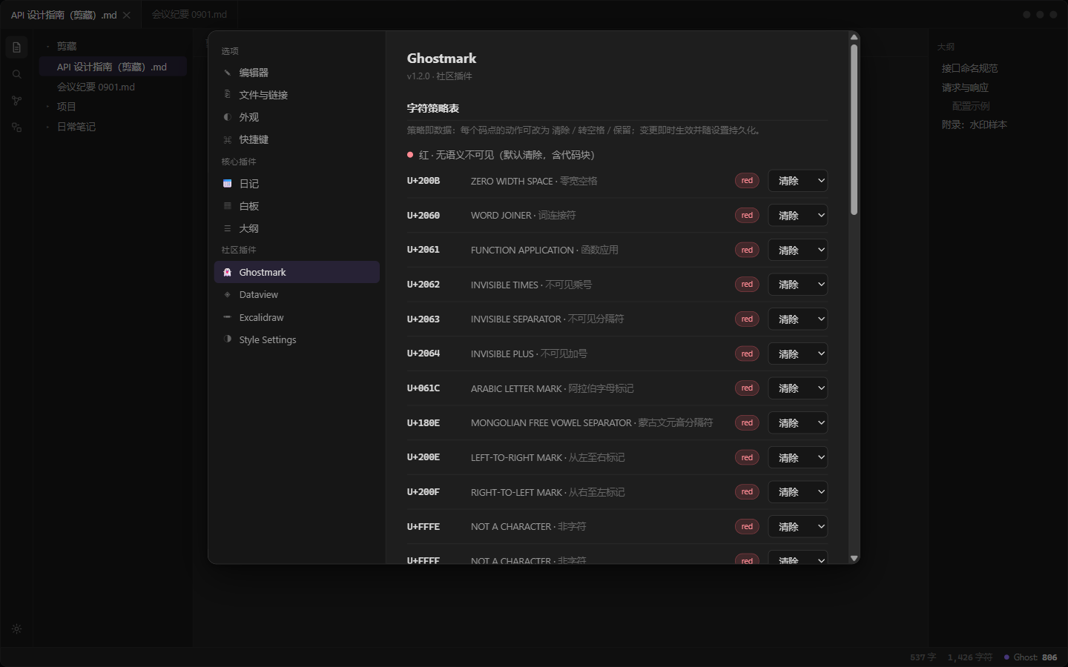The image size is (1068, 667).
Task: Open graph view icon in left ribbon
Action: point(16,101)
